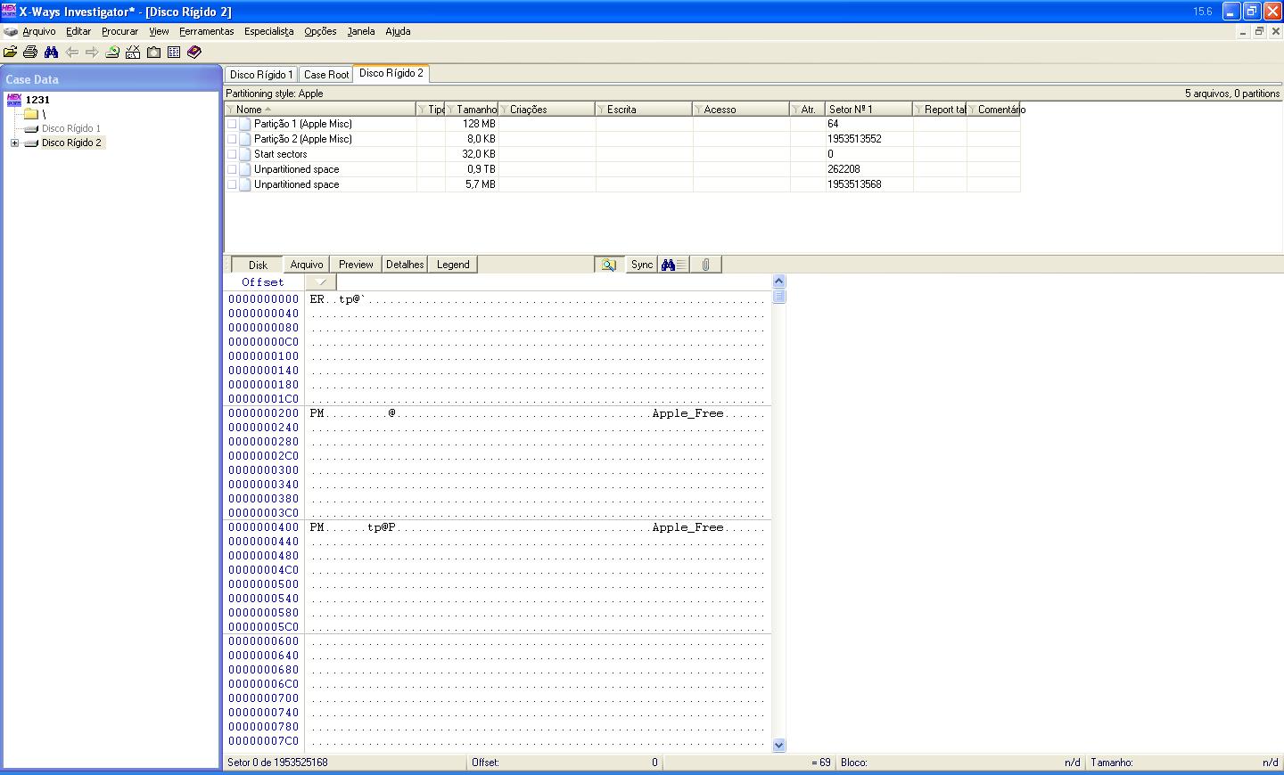Click the Setor 0 de 1953525168 status field

(346, 763)
